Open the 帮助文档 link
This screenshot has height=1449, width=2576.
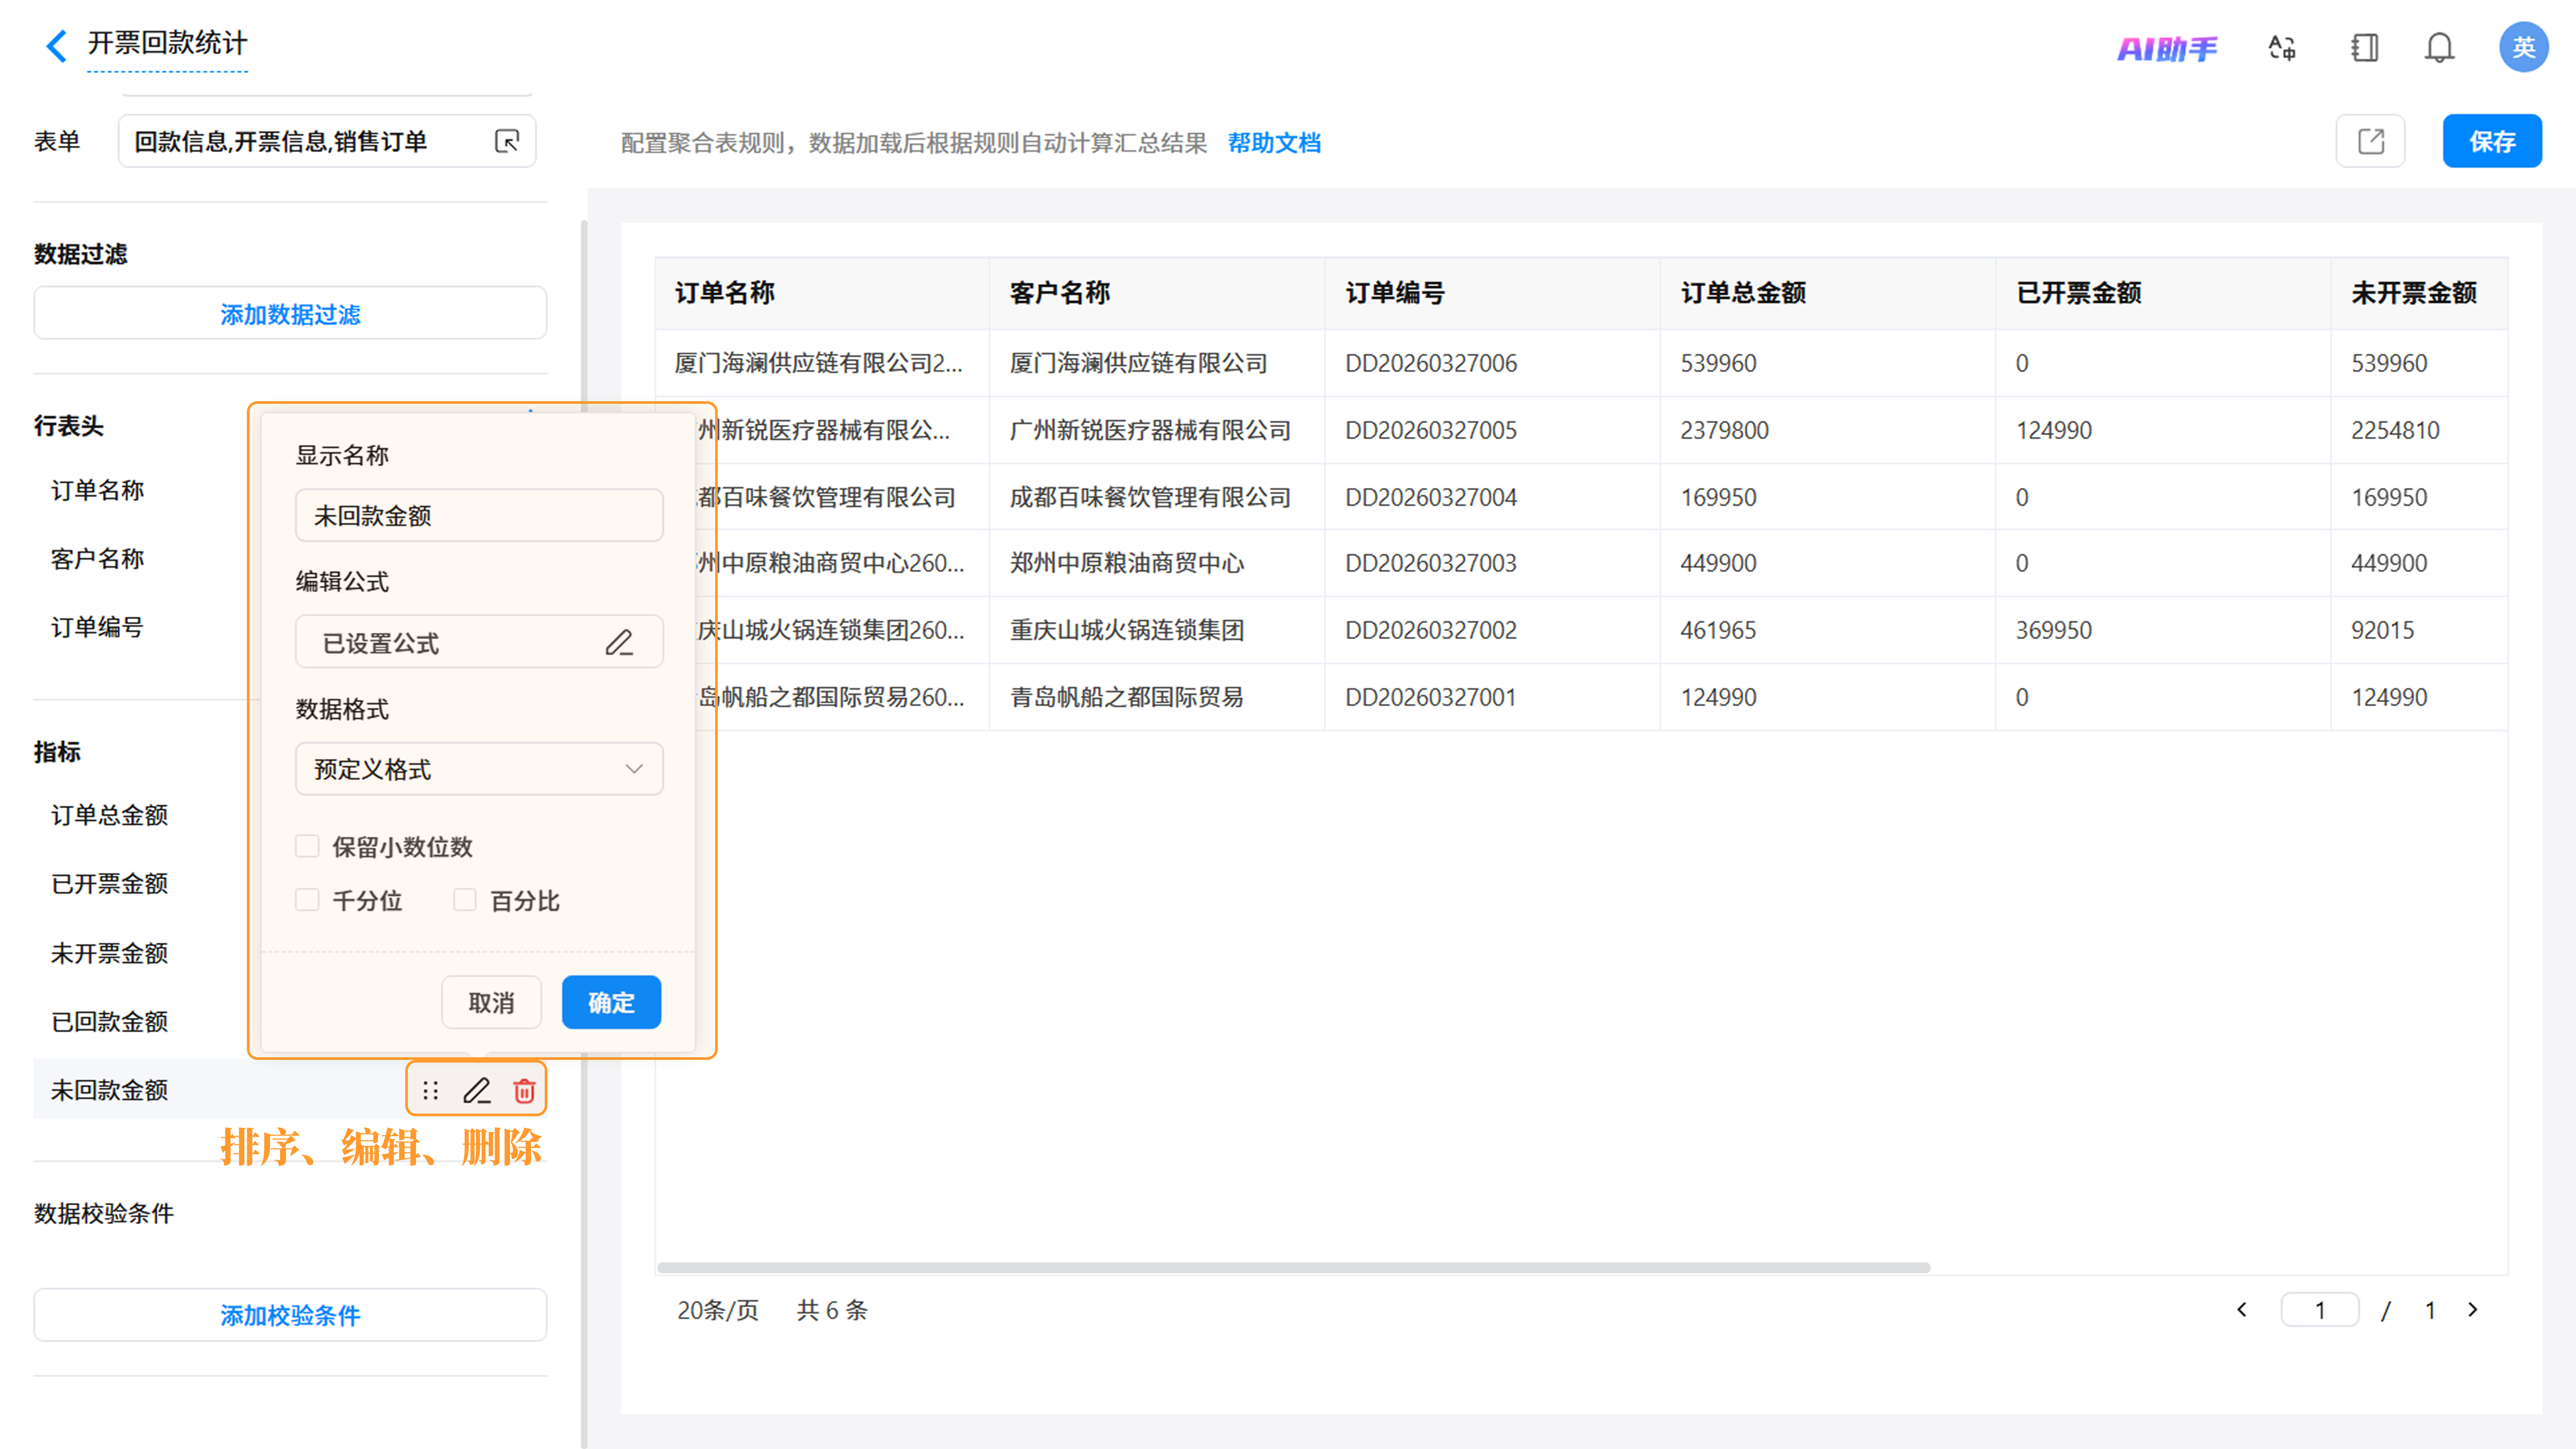(x=1274, y=143)
